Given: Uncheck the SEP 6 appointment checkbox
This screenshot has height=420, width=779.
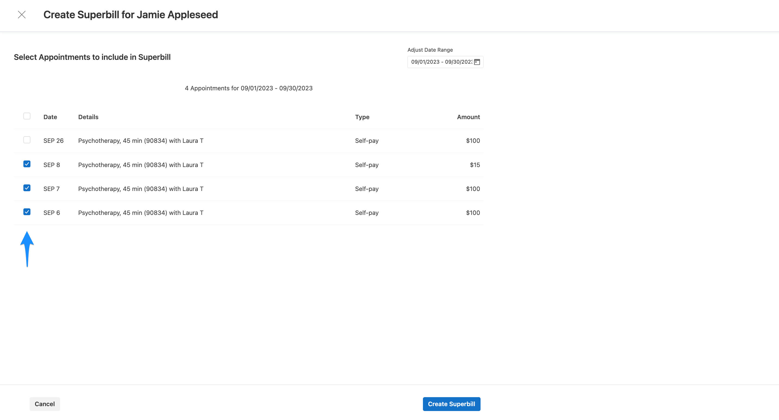Looking at the screenshot, I should (27, 212).
